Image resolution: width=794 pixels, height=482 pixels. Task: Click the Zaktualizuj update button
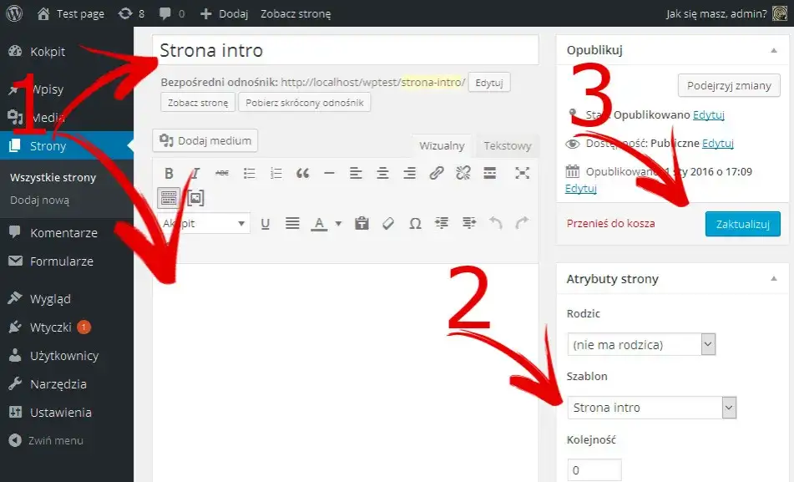(x=742, y=223)
